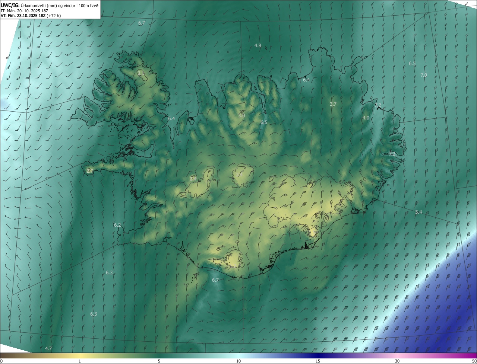Click the 4.8 value label on the map
This screenshot has width=477, height=364.
pos(258,45)
